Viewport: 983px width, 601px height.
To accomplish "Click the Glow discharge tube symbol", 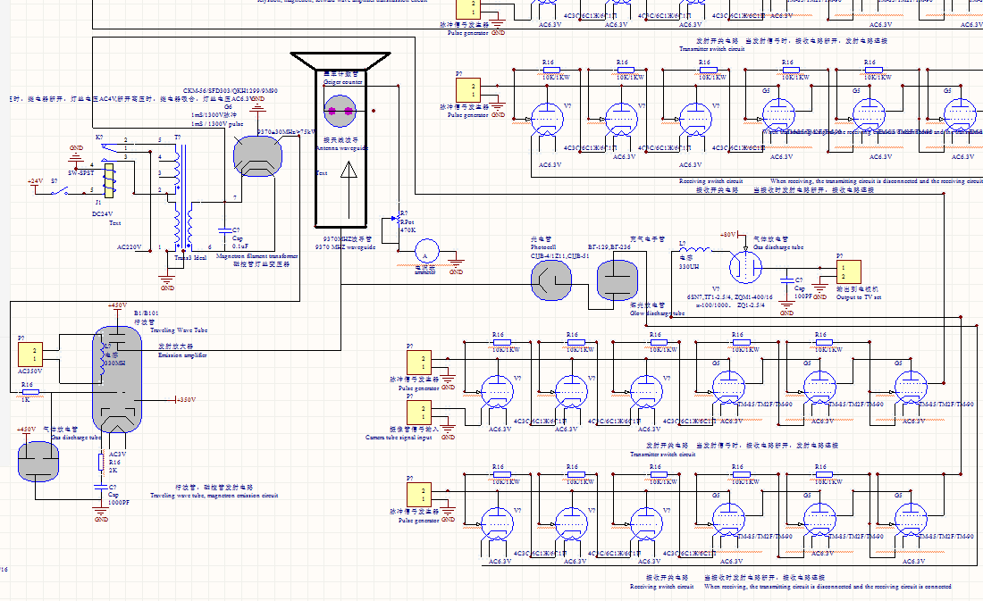I will tap(618, 280).
